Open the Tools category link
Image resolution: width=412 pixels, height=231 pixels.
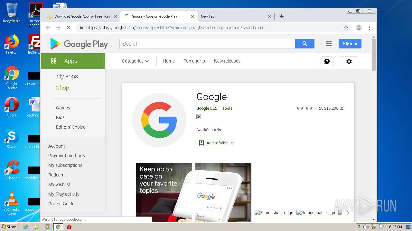[227, 108]
